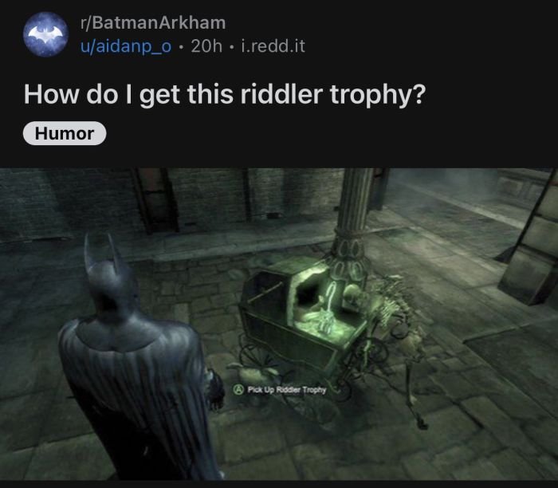Click the green A button prompt icon
558x488 pixels.
[x=238, y=389]
